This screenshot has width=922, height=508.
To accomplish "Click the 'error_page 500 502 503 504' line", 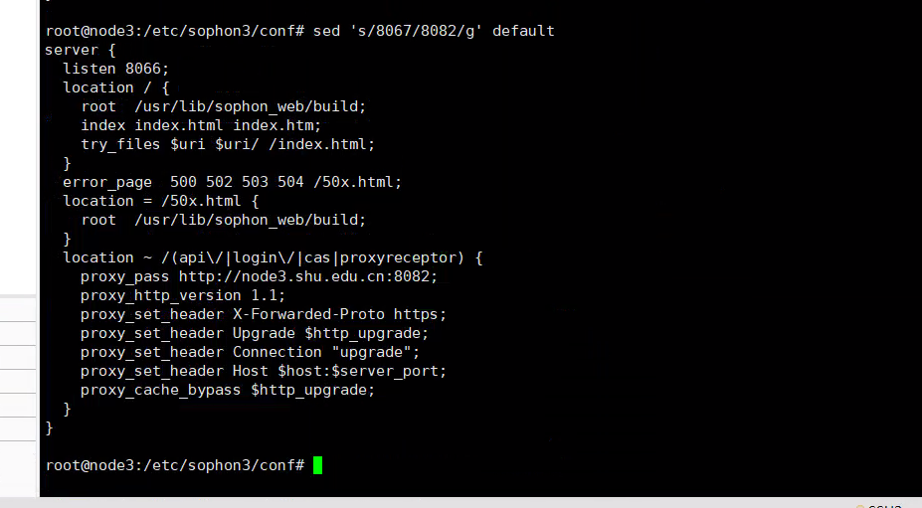I will [232, 182].
